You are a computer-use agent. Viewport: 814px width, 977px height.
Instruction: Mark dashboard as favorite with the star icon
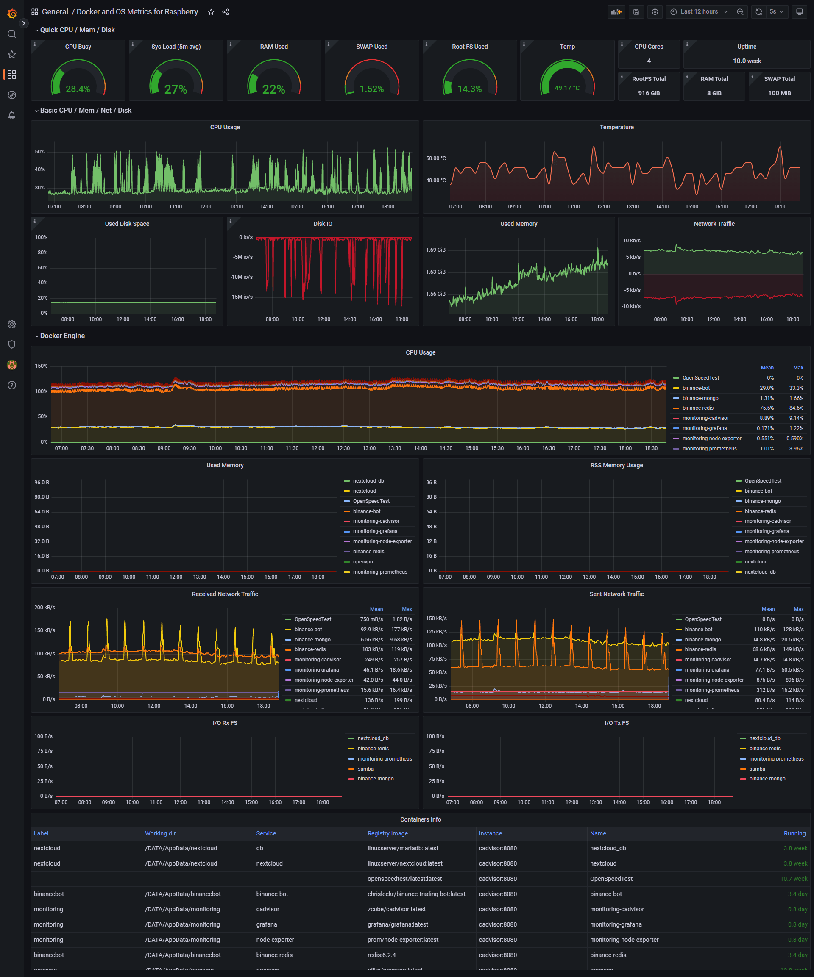(x=211, y=12)
